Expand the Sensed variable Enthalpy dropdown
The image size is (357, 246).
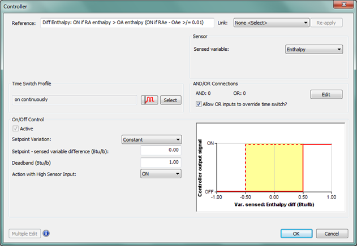[314, 50]
